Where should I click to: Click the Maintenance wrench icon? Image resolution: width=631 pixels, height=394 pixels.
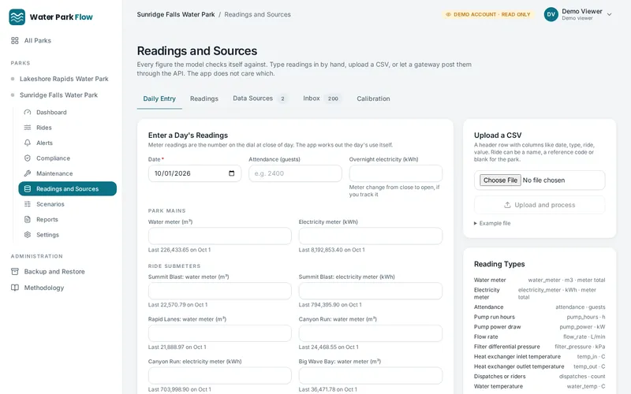click(28, 173)
